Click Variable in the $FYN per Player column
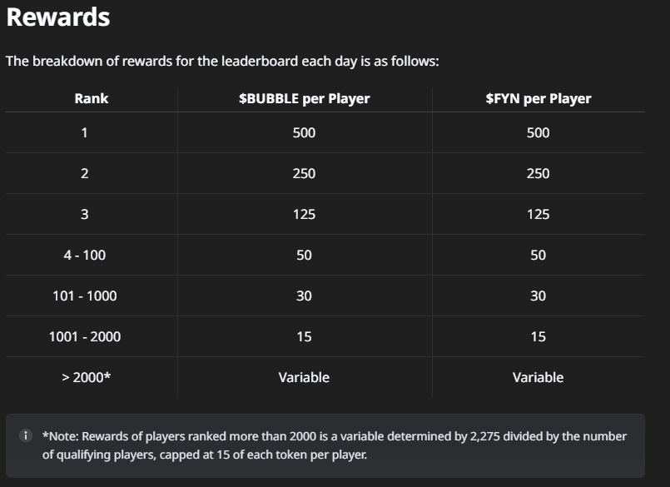The image size is (670, 487). [x=538, y=377]
